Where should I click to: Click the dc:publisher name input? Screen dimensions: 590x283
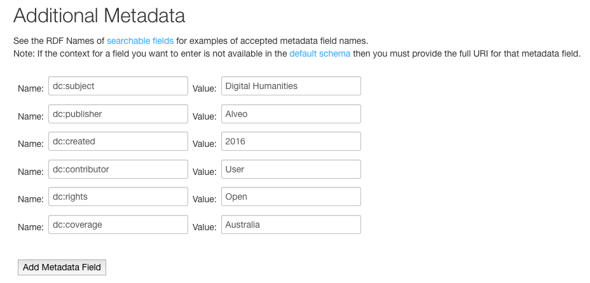[118, 114]
